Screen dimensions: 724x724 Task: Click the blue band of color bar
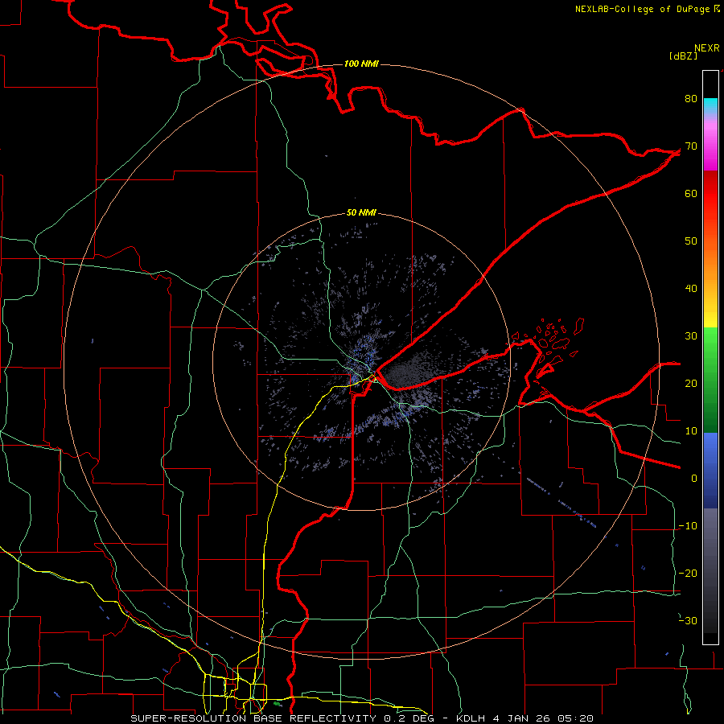710,470
